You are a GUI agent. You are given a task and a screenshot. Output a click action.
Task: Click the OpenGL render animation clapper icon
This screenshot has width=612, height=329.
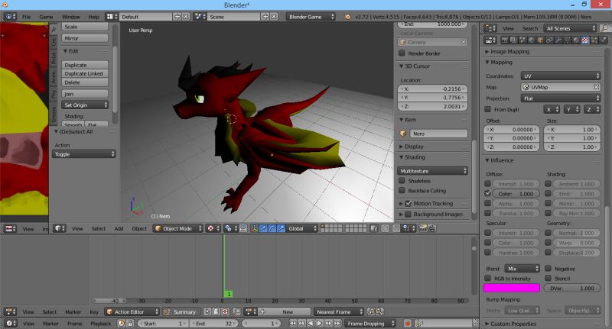[x=431, y=228]
